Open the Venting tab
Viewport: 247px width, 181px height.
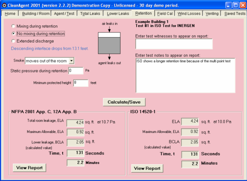click(x=212, y=14)
